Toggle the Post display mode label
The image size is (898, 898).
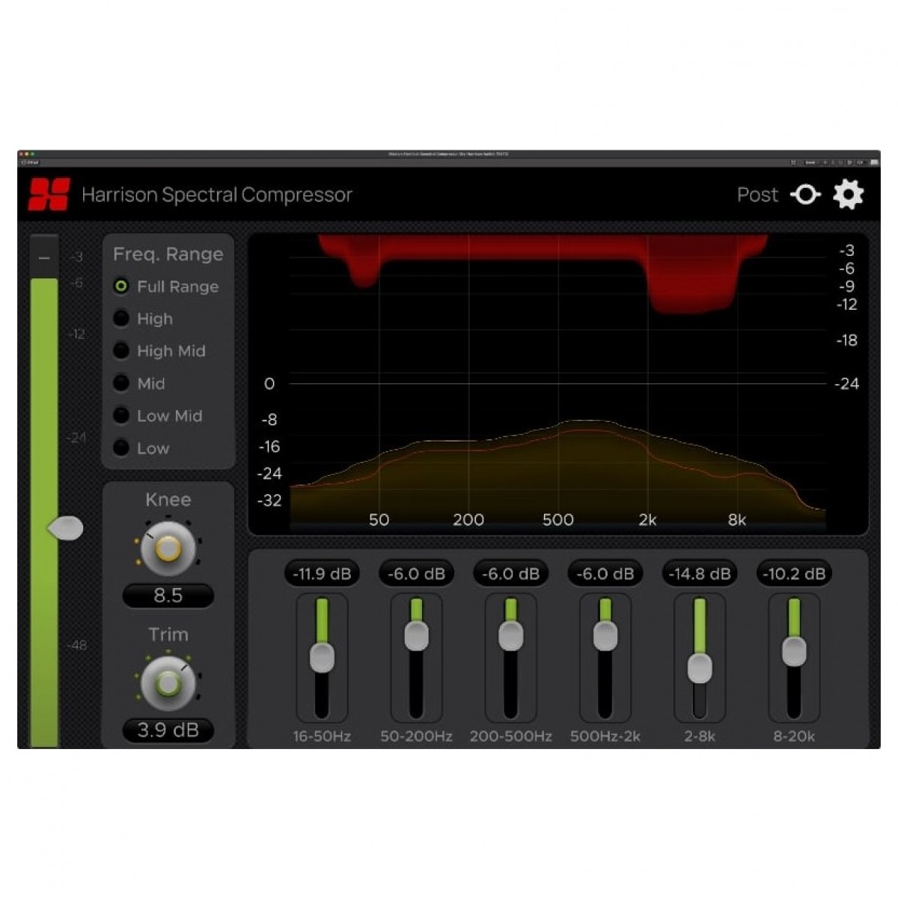(x=757, y=195)
